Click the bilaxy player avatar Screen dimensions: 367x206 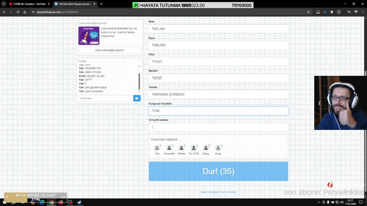[x=206, y=148]
